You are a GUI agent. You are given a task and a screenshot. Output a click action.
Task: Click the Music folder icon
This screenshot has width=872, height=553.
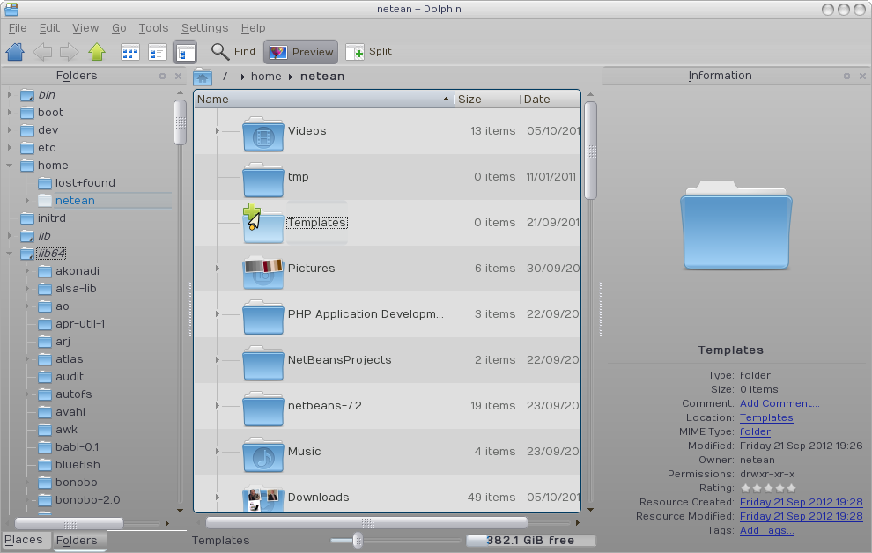point(263,454)
